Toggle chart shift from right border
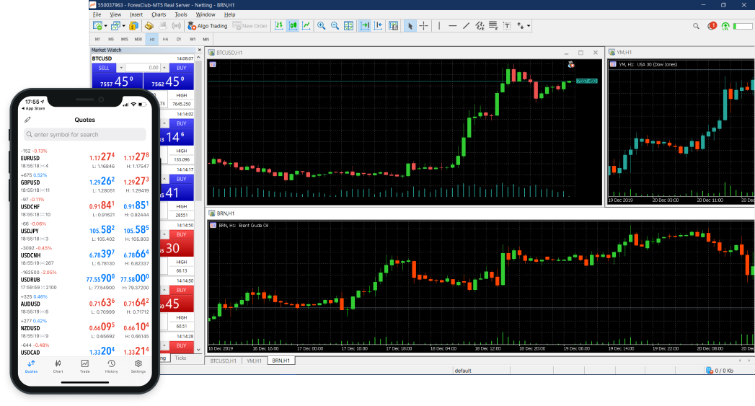 coord(379,26)
